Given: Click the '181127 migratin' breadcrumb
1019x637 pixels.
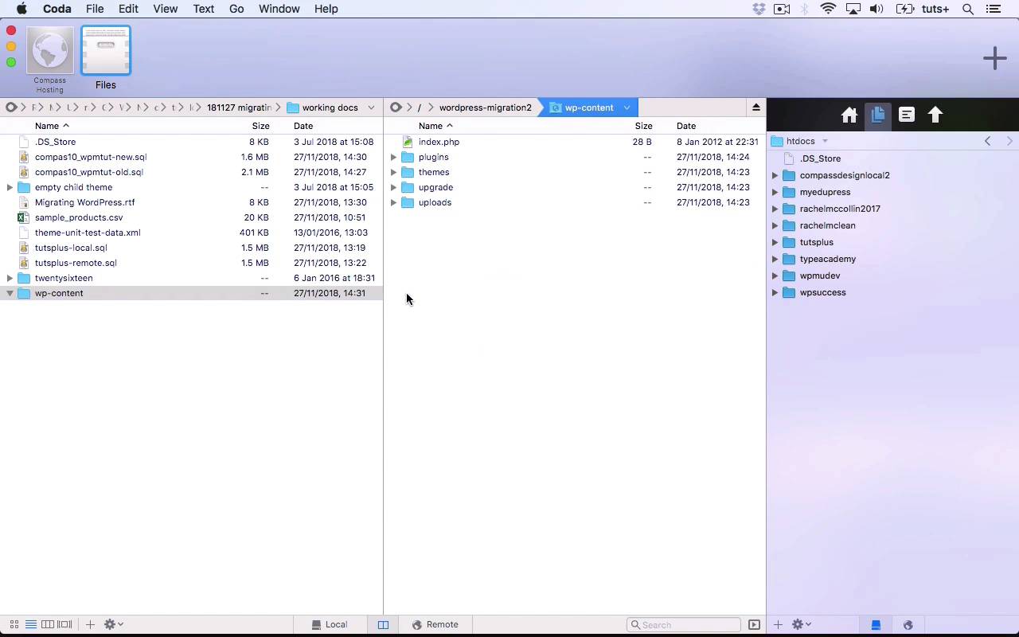Looking at the screenshot, I should (239, 107).
